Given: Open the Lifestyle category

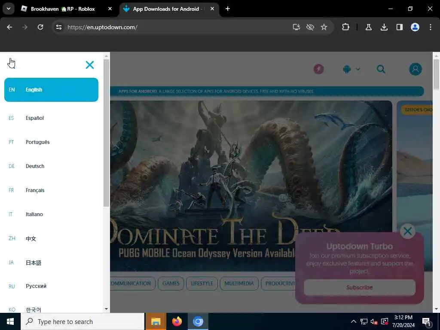Looking at the screenshot, I should pos(202,284).
